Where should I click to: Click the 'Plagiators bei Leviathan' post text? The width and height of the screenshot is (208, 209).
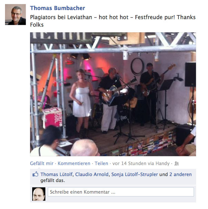[61, 17]
